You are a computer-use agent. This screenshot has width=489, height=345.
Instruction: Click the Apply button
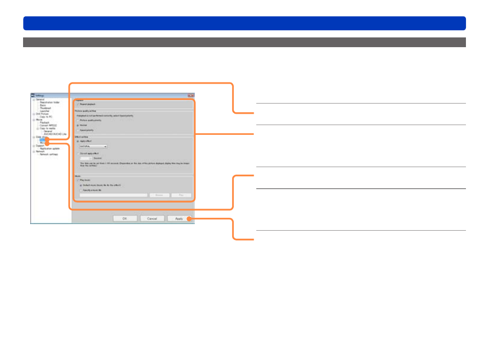pos(179,219)
